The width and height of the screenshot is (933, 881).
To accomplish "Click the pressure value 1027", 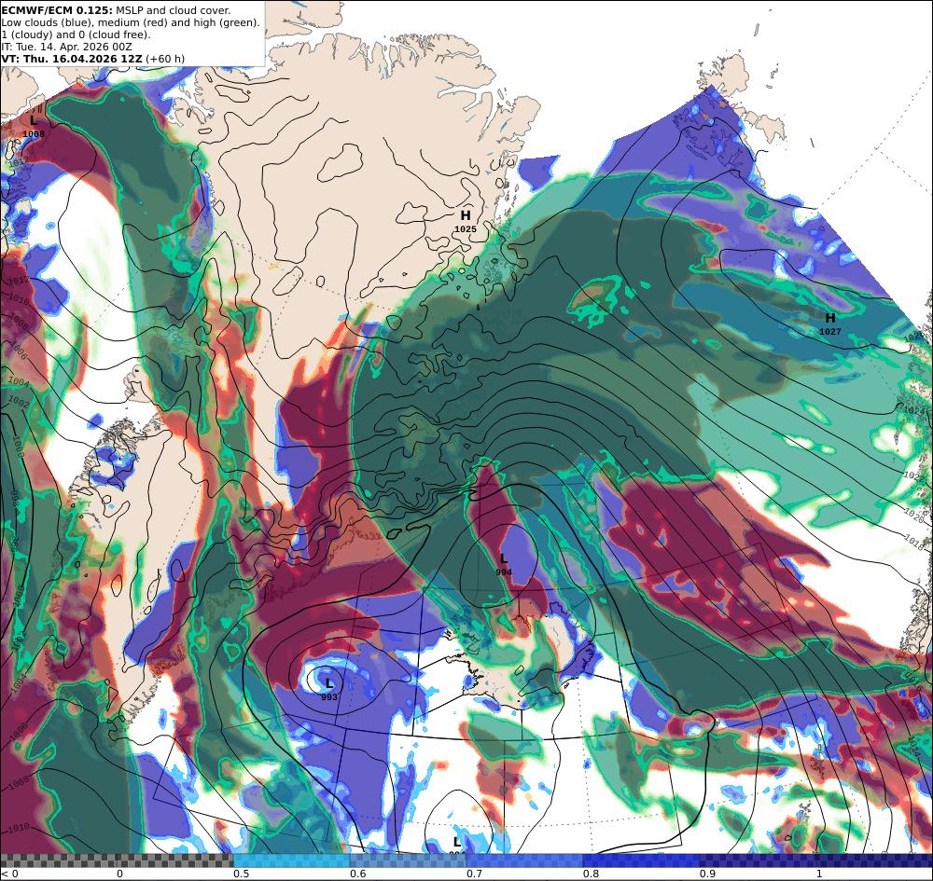I will 830,332.
